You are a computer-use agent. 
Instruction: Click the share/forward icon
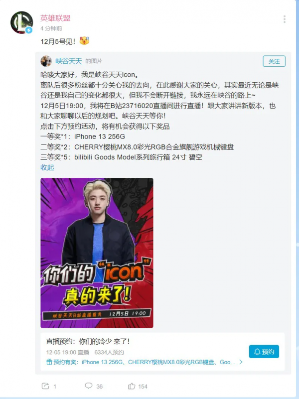coord(45,386)
